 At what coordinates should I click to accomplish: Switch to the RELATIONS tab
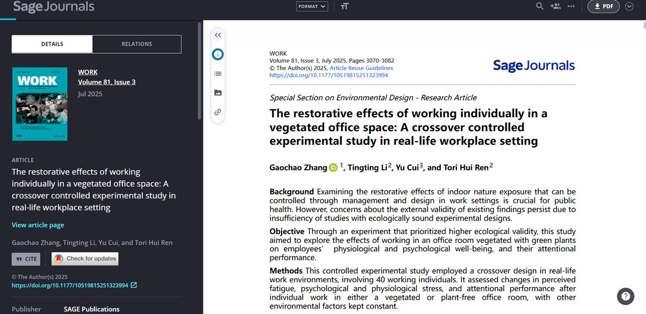point(137,44)
